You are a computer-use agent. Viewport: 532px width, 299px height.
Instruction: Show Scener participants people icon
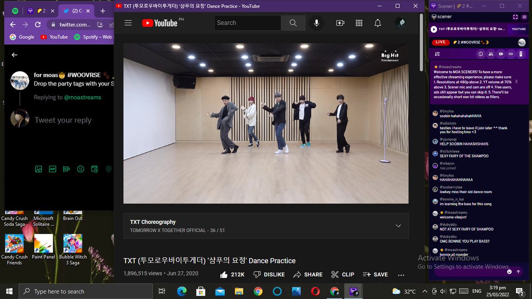(491, 54)
